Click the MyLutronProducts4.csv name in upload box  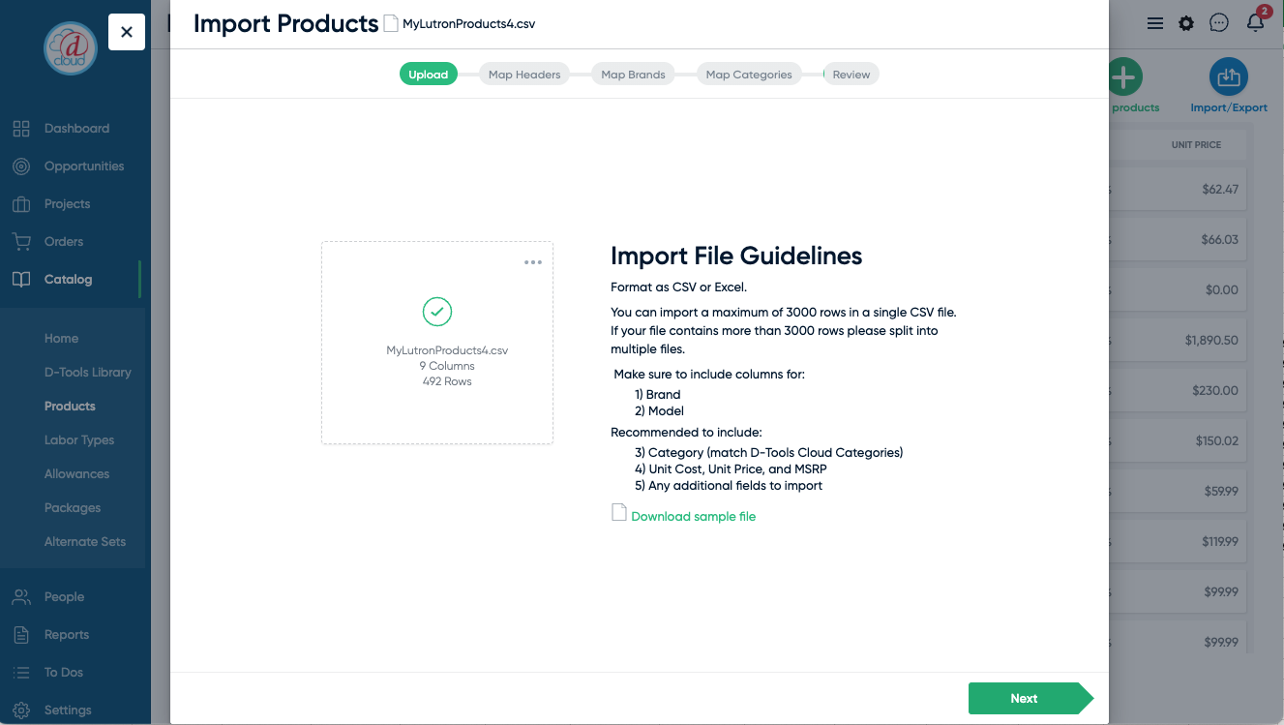click(x=447, y=350)
